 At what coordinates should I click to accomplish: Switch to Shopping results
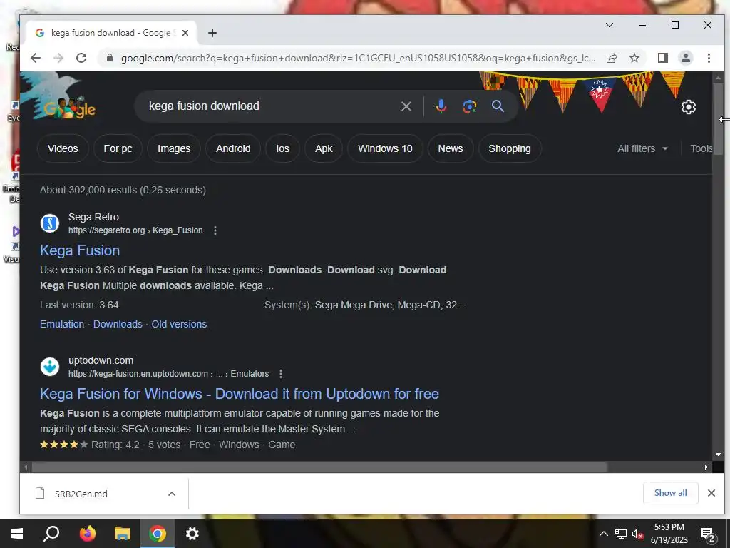(509, 148)
